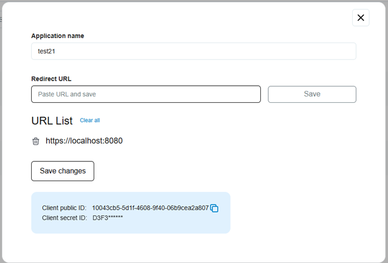Click the Application name input field
Image resolution: width=388 pixels, height=263 pixels.
point(193,51)
